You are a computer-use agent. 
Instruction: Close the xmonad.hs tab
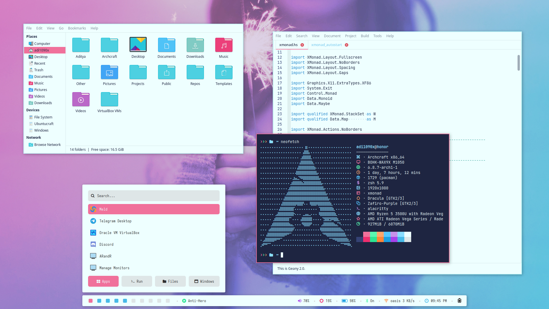point(302,45)
